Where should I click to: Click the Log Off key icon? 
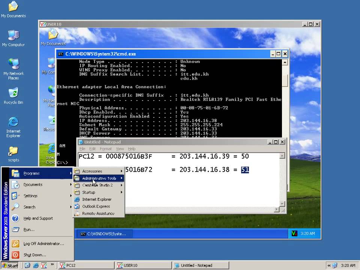click(15, 243)
